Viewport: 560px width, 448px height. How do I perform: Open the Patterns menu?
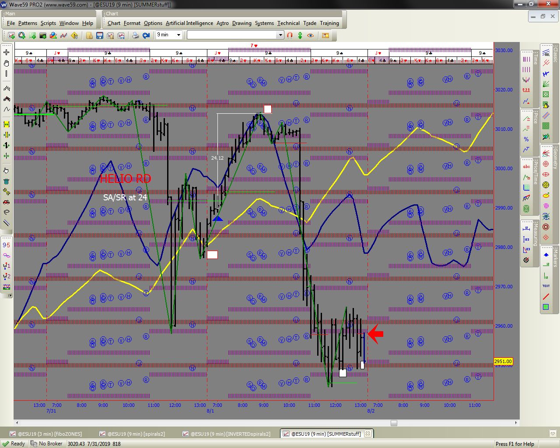pos(28,23)
